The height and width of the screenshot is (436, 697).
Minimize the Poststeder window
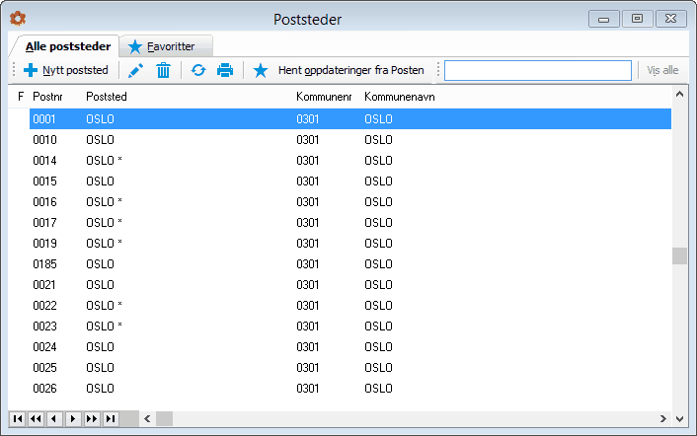603,19
